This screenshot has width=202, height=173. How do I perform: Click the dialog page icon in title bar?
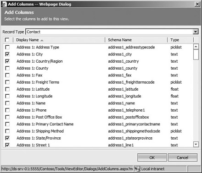pos(4,4)
